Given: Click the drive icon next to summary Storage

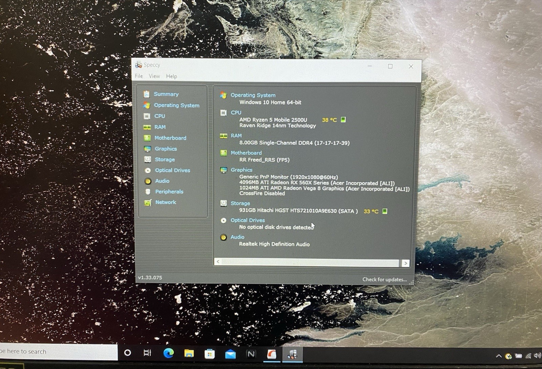Looking at the screenshot, I should click(224, 203).
